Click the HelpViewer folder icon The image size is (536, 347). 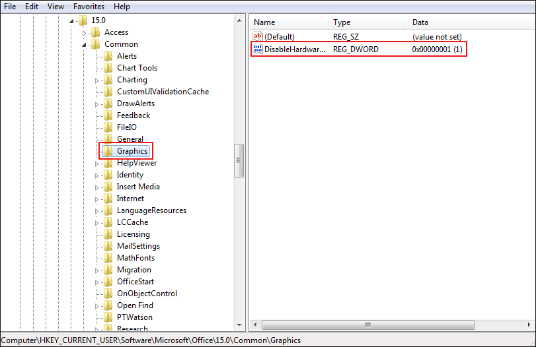tap(108, 163)
